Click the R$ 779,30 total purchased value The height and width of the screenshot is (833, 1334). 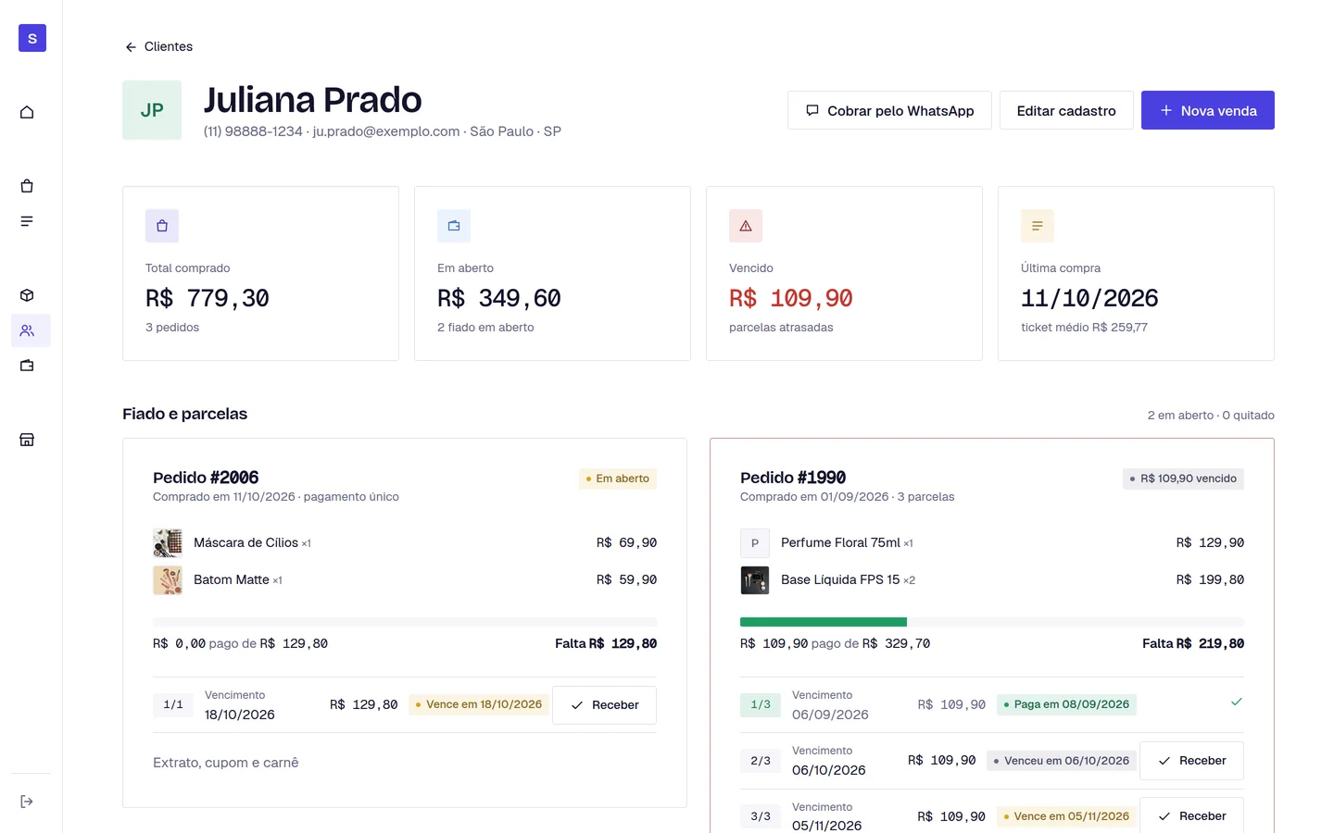pos(208,298)
